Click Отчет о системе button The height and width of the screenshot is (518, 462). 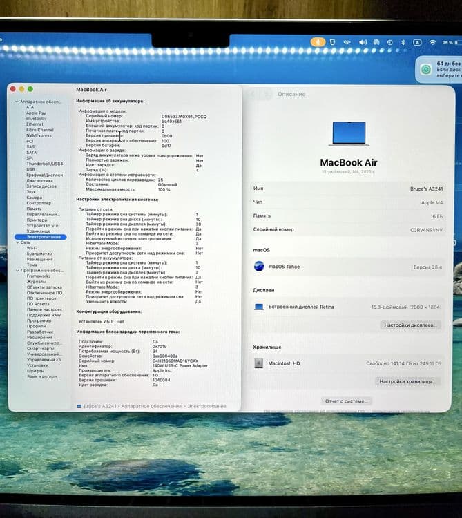coord(347,401)
